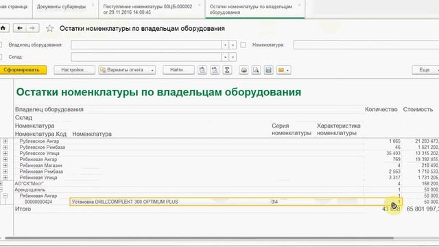Click the Серия номенклатуры column header
This screenshot has width=439, height=247.
[292, 130]
